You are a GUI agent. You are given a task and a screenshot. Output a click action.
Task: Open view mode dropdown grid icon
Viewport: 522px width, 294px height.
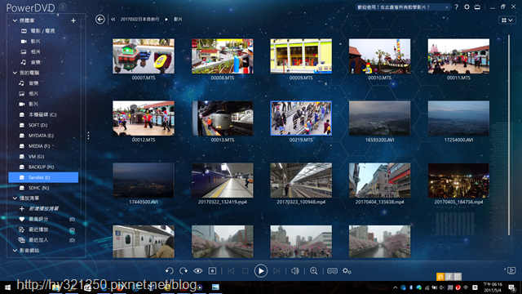click(x=507, y=20)
